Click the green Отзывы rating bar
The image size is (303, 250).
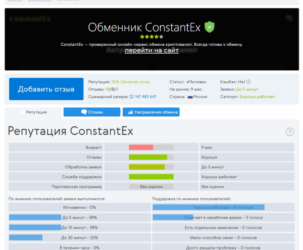(x=148, y=157)
